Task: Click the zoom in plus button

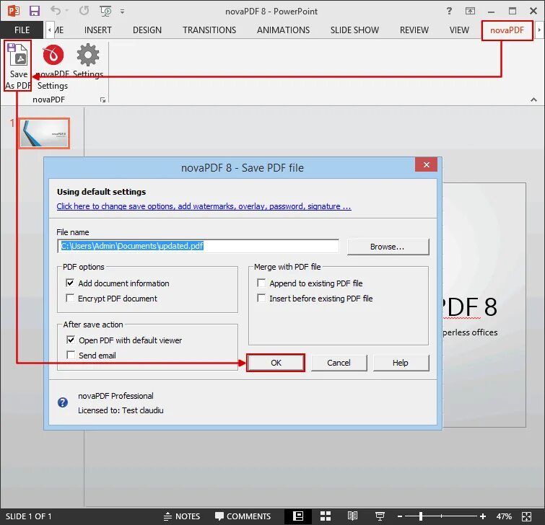Action: [483, 516]
